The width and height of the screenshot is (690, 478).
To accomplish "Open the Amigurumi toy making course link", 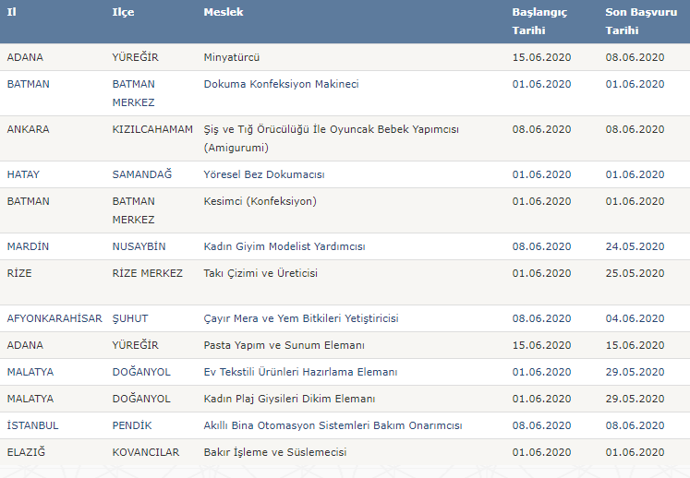I will point(331,138).
